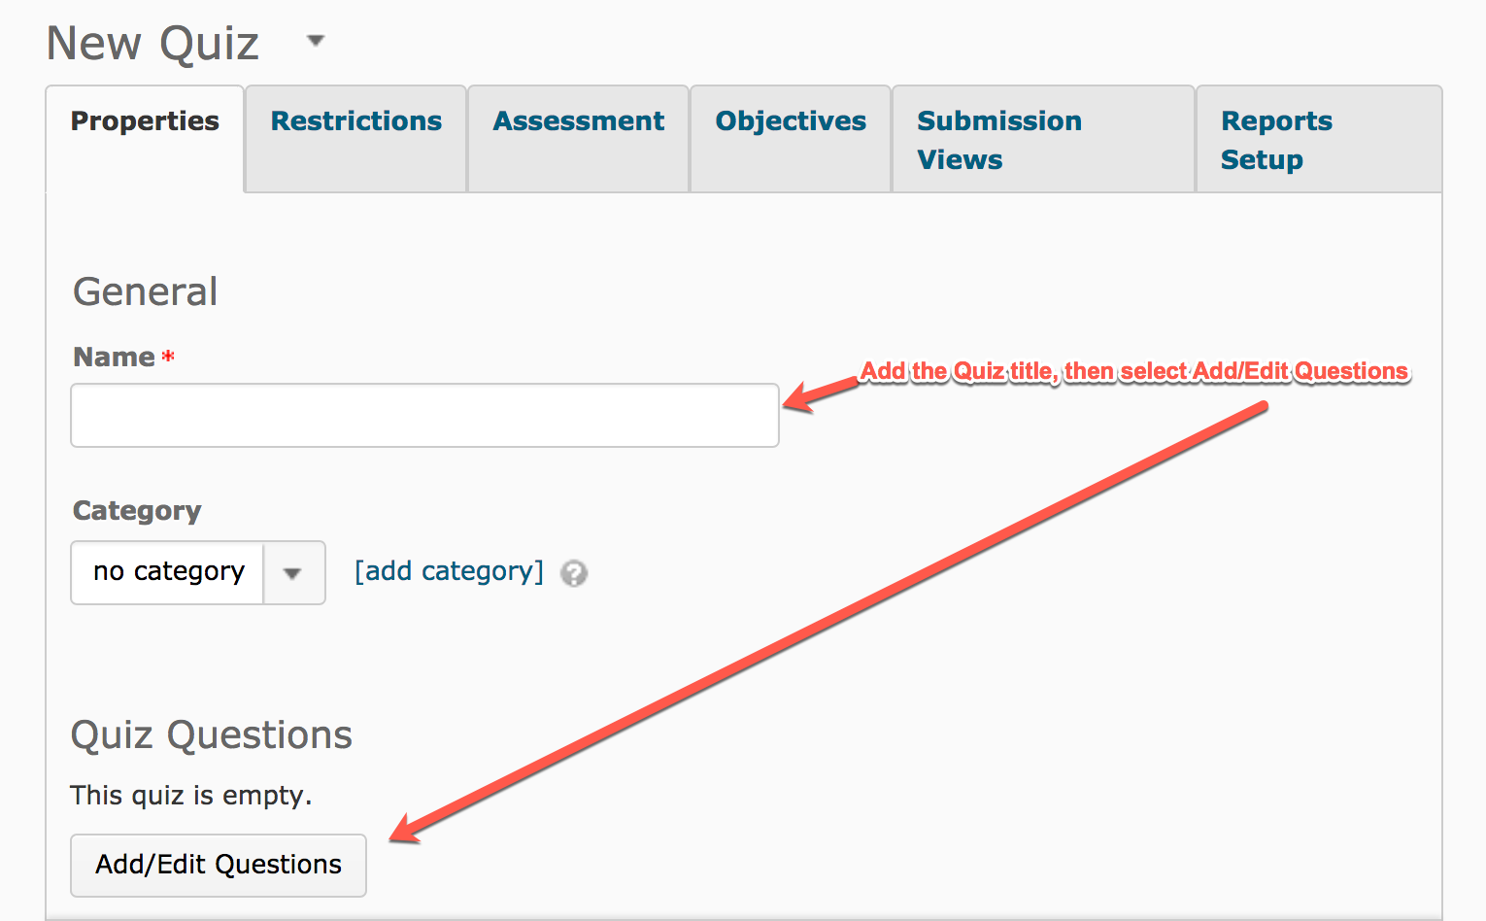Image resolution: width=1486 pixels, height=921 pixels.
Task: Focus the quiz Name input field
Action: [x=424, y=416]
